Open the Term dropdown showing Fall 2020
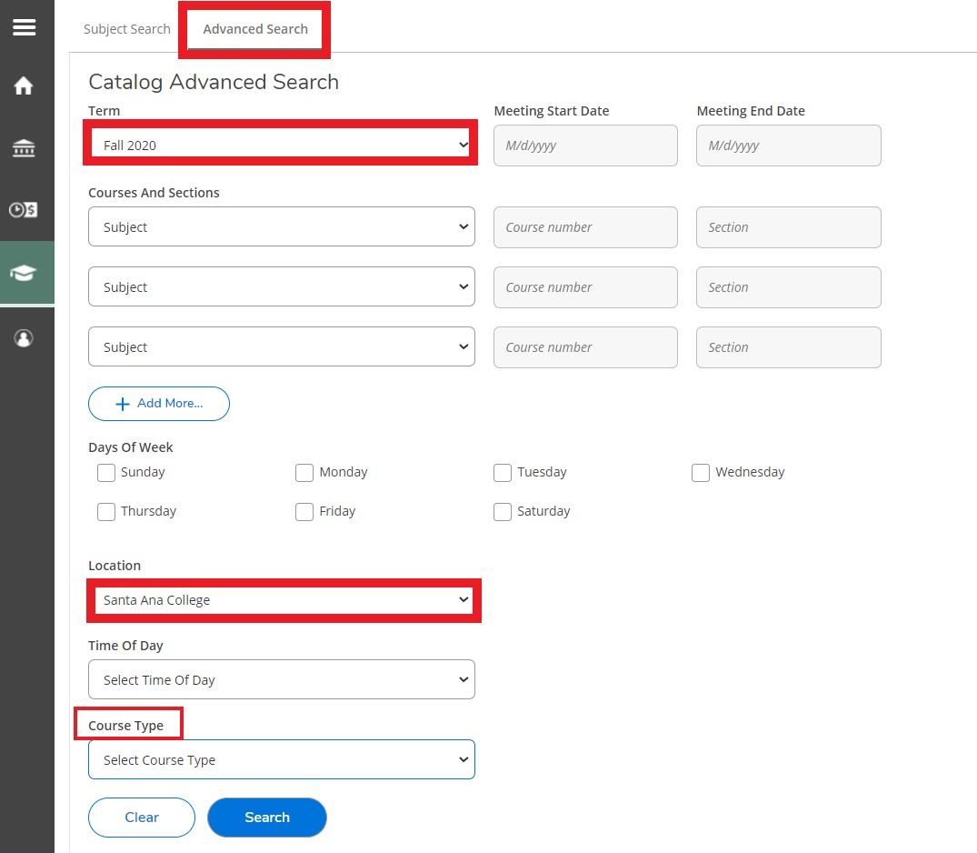 [281, 146]
